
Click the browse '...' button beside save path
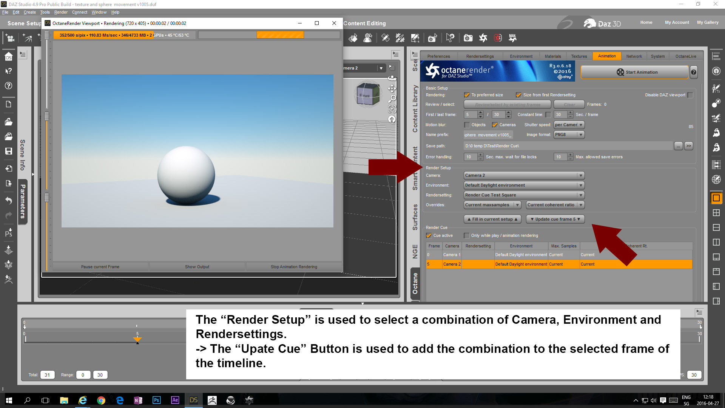coord(678,146)
